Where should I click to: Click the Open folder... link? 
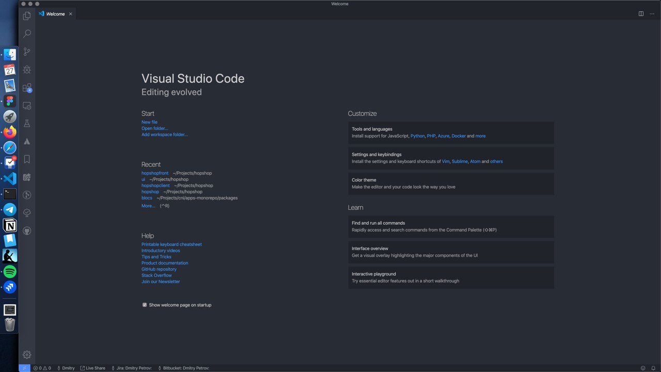click(x=155, y=129)
